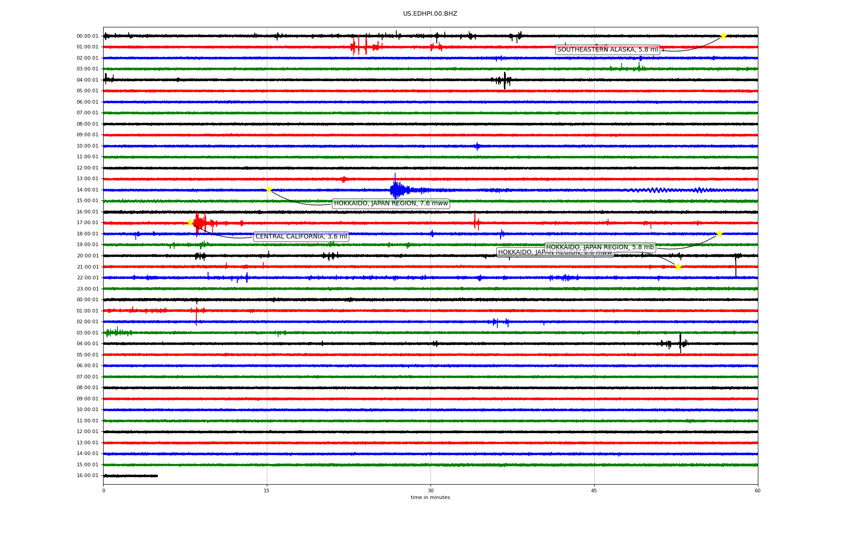Select the CENTRAL CALIFORNIA, 3.6 ml label

coord(301,237)
